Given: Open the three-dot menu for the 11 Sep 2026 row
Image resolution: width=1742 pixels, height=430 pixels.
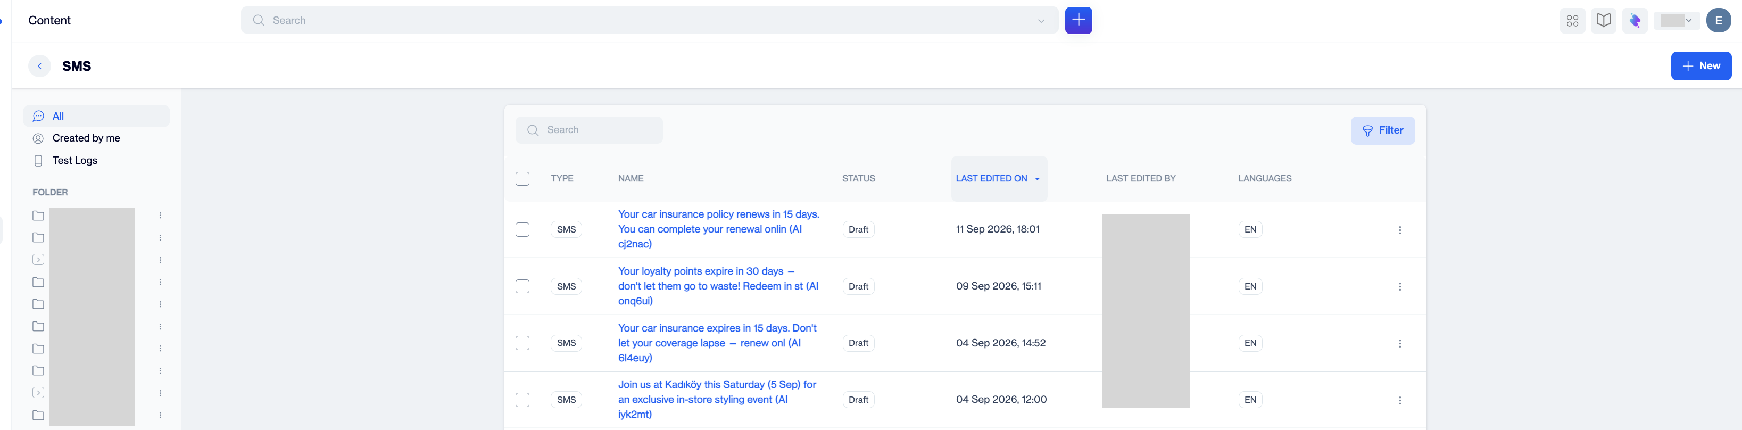Looking at the screenshot, I should pos(1400,230).
